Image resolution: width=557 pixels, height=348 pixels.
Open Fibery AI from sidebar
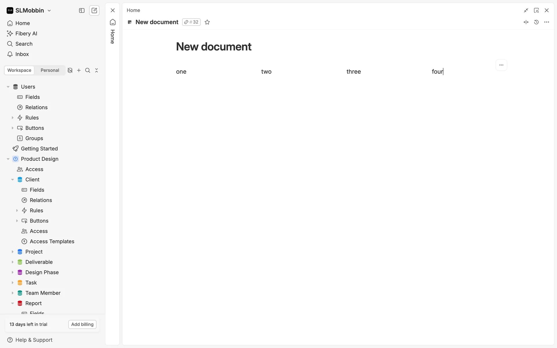point(26,33)
